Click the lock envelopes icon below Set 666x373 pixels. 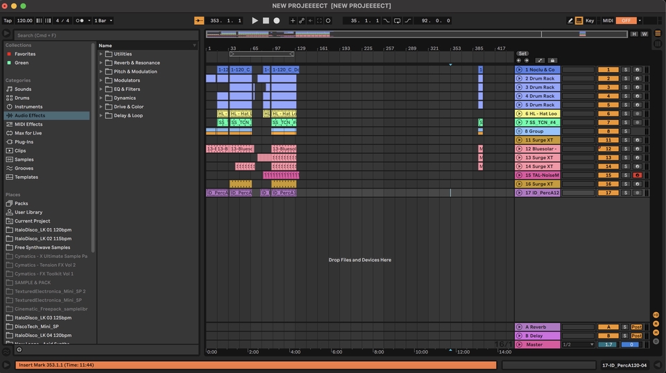pos(552,61)
